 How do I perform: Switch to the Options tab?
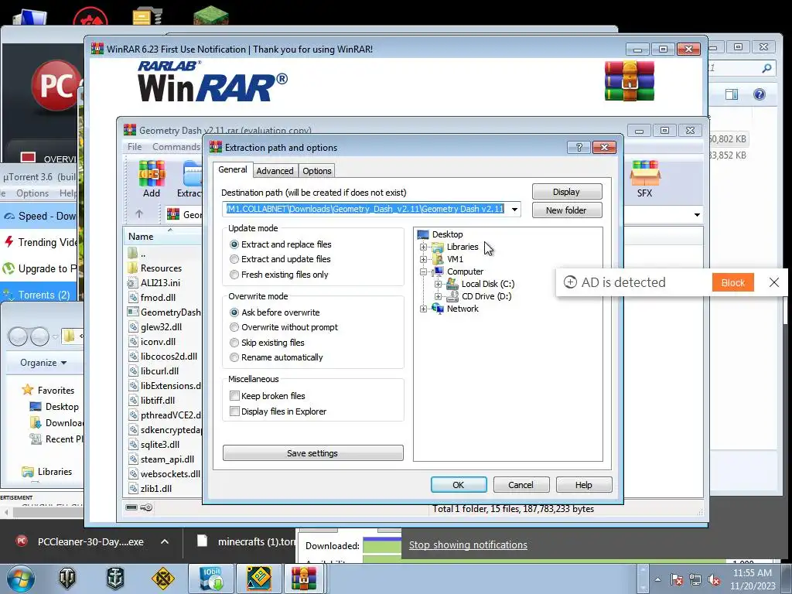[x=316, y=171]
